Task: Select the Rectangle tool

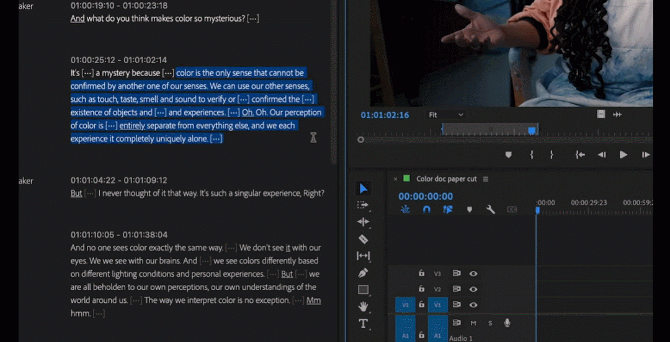Action: [363, 290]
